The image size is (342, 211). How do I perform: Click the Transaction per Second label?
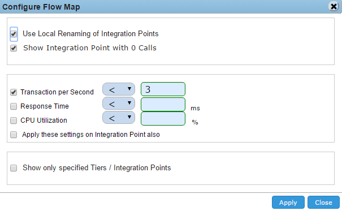[57, 92]
